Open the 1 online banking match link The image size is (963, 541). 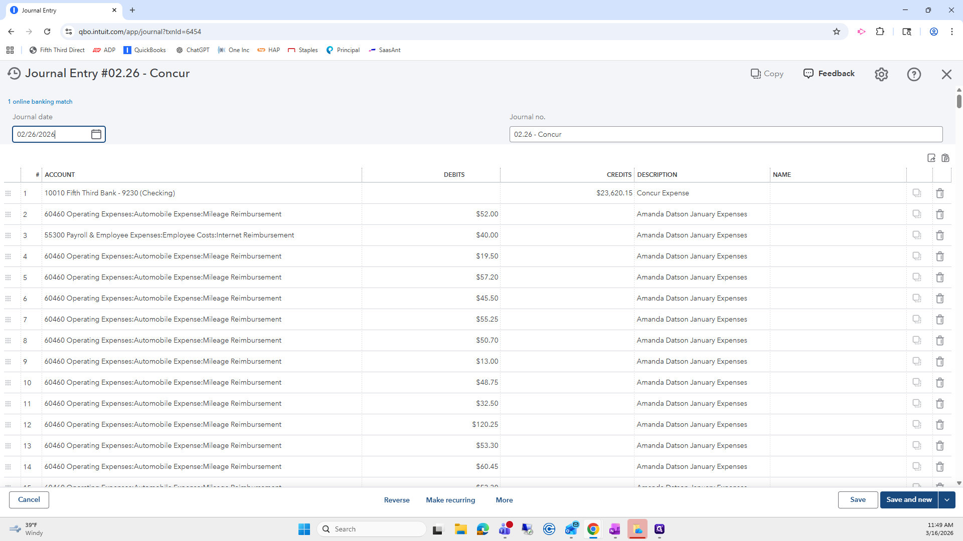pyautogui.click(x=40, y=102)
